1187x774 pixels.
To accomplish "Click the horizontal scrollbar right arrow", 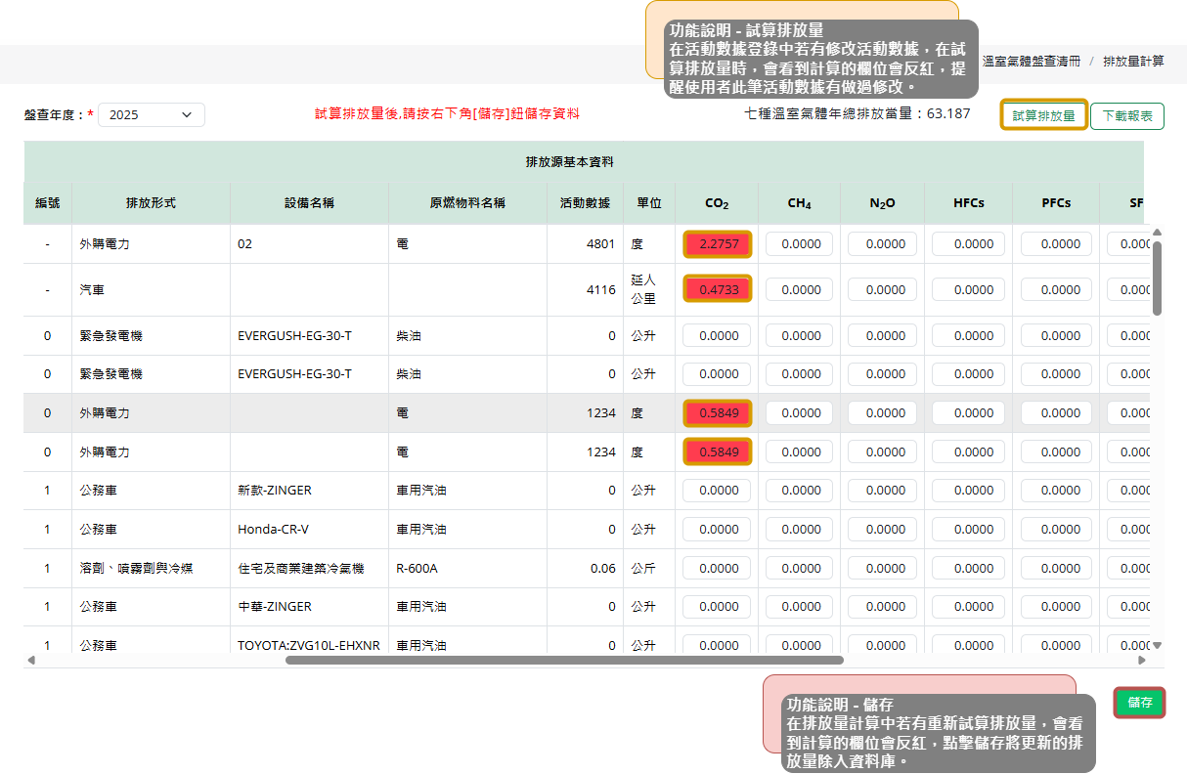I will (1139, 661).
